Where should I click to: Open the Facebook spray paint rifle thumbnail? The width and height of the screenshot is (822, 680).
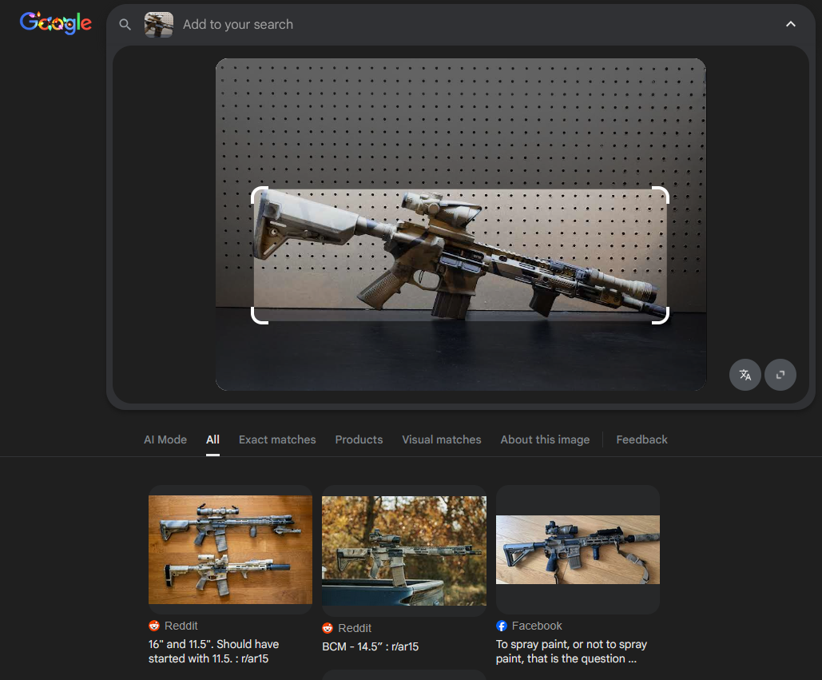(578, 550)
